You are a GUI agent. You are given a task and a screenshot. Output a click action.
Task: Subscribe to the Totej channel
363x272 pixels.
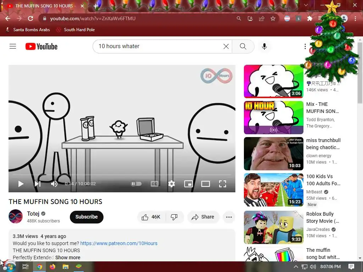pos(86,217)
